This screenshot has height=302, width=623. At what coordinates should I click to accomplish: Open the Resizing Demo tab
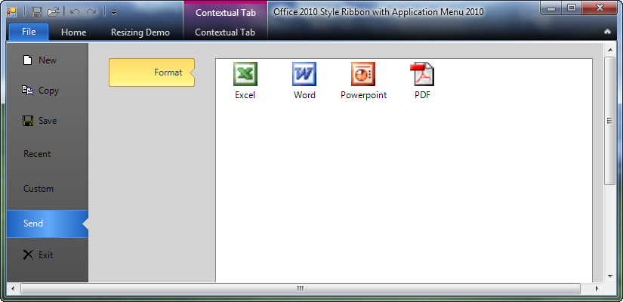tap(140, 32)
